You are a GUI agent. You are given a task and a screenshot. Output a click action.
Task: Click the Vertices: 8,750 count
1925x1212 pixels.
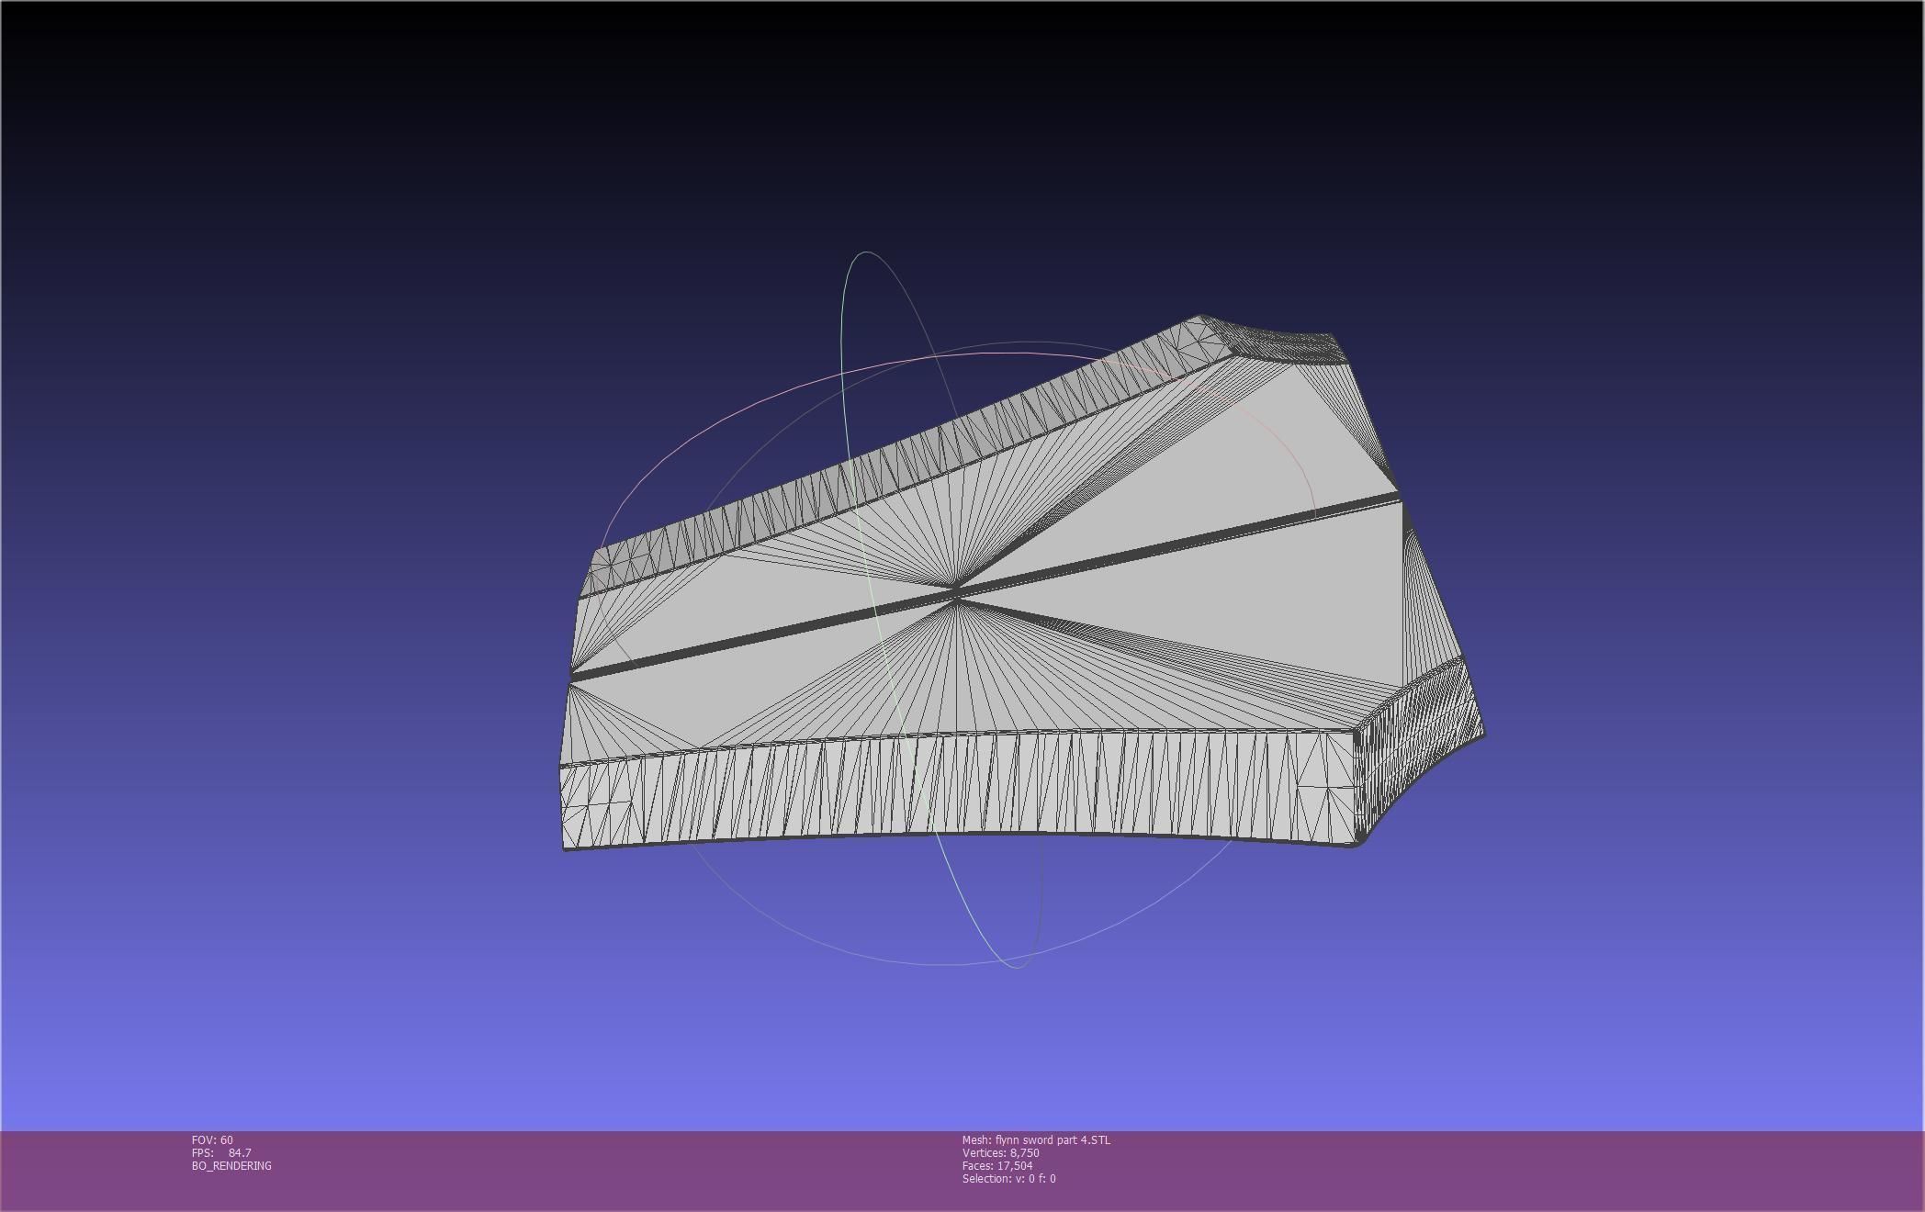[1001, 1152]
